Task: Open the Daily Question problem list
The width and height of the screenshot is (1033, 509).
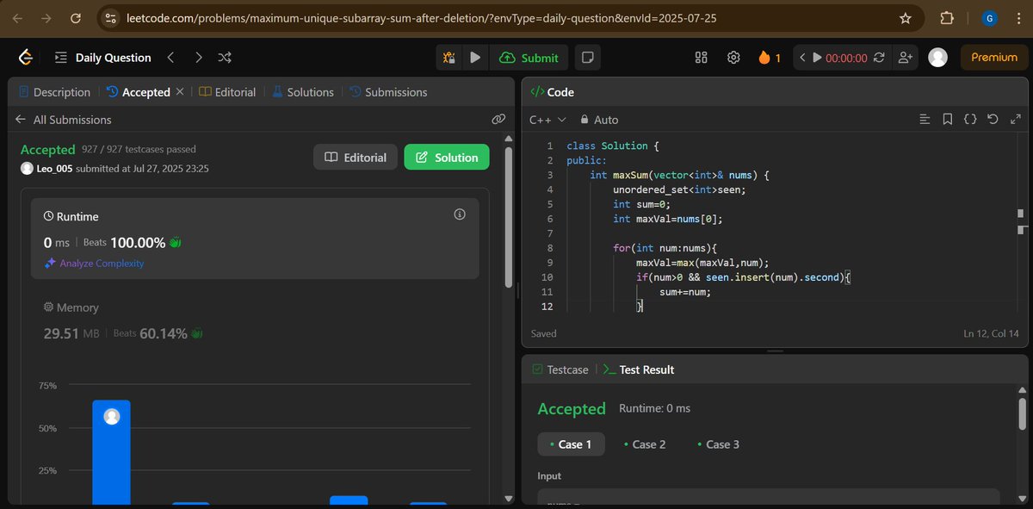Action: pyautogui.click(x=102, y=58)
